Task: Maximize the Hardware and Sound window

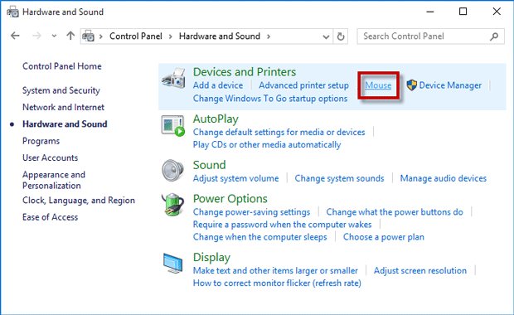Action: coord(463,12)
